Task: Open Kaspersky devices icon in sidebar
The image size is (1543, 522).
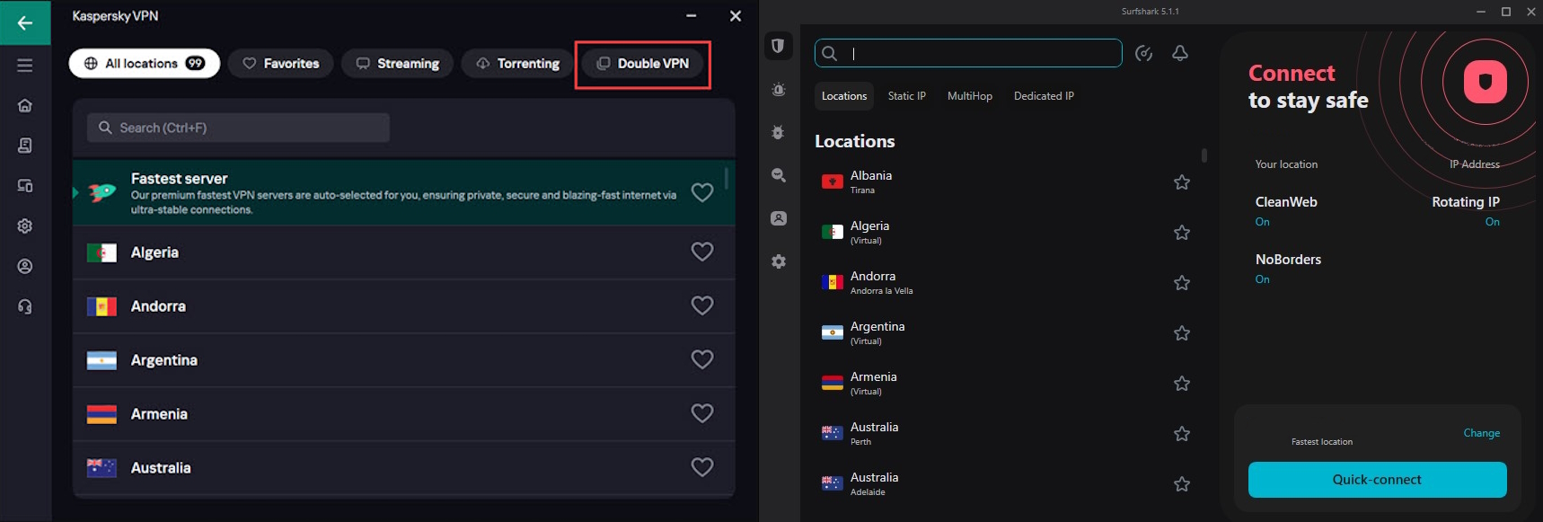Action: click(x=25, y=186)
